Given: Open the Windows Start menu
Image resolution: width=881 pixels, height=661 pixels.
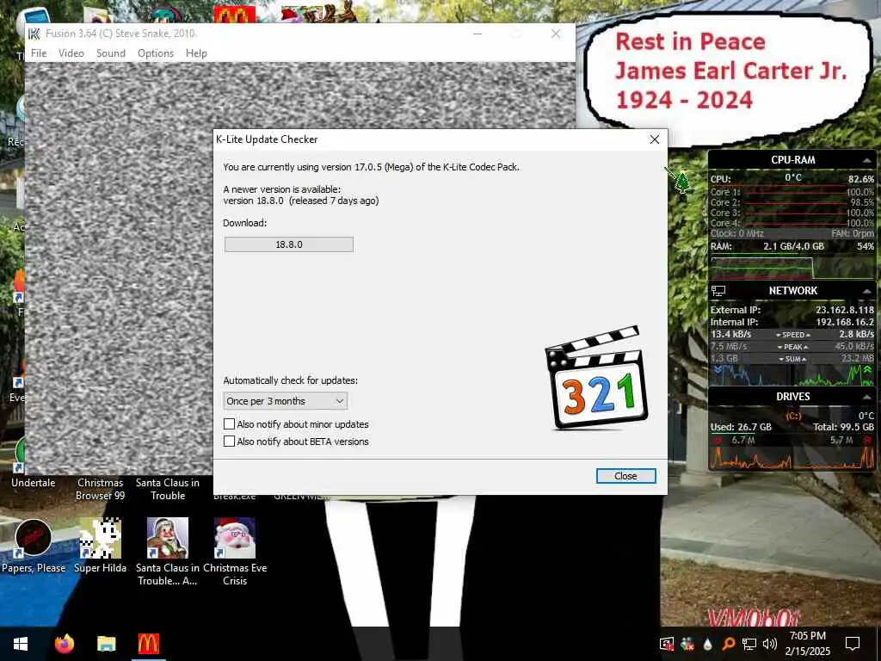Looking at the screenshot, I should point(21,644).
